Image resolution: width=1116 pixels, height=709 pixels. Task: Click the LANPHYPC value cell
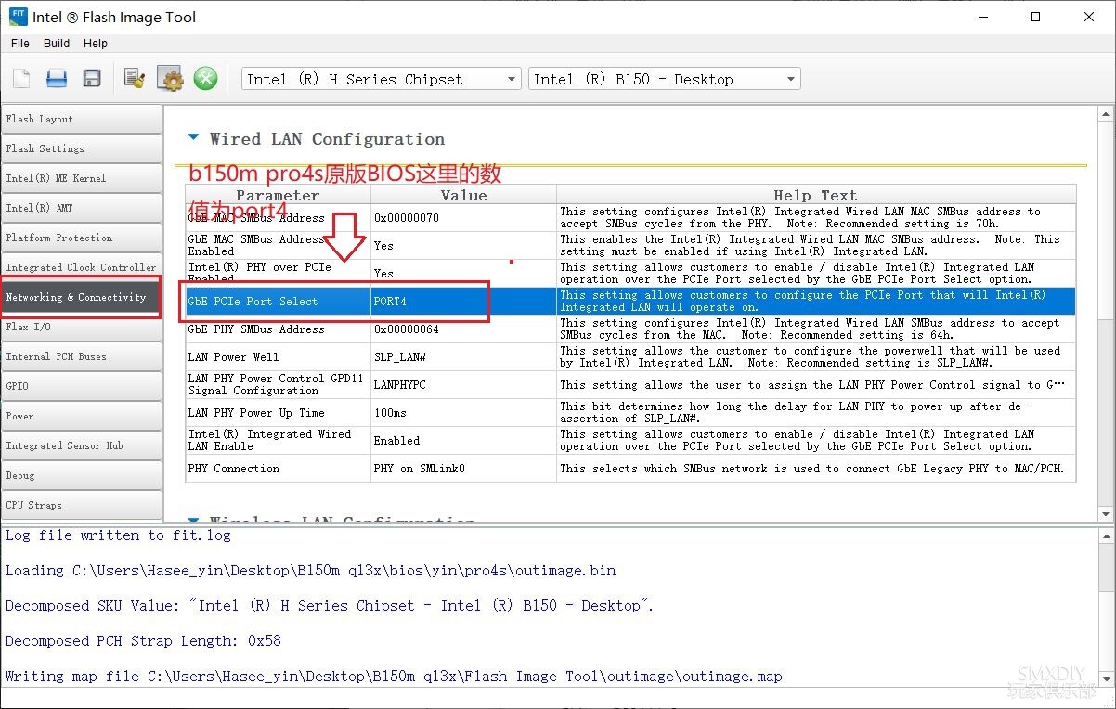[463, 385]
